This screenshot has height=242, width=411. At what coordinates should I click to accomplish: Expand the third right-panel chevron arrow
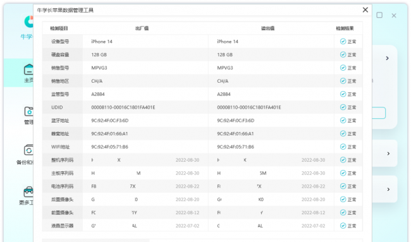pos(388,189)
